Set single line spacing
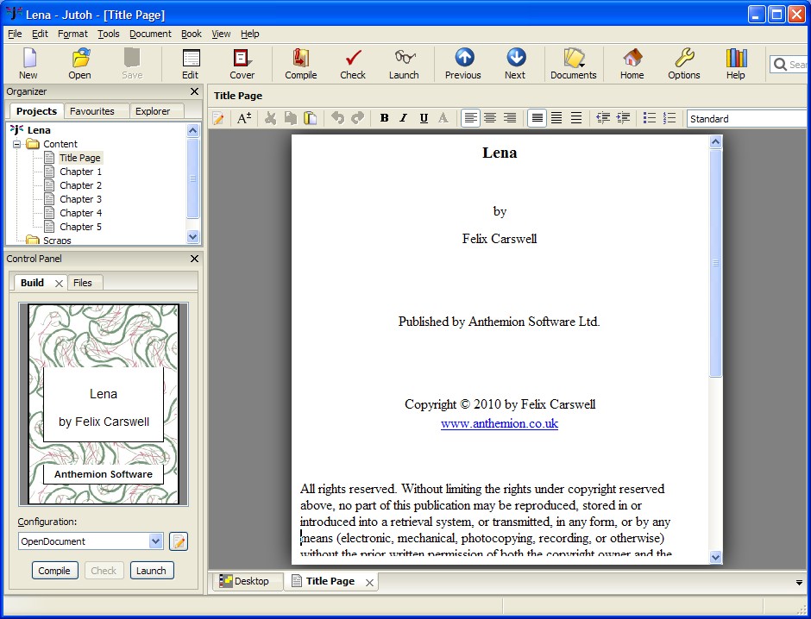 click(538, 118)
